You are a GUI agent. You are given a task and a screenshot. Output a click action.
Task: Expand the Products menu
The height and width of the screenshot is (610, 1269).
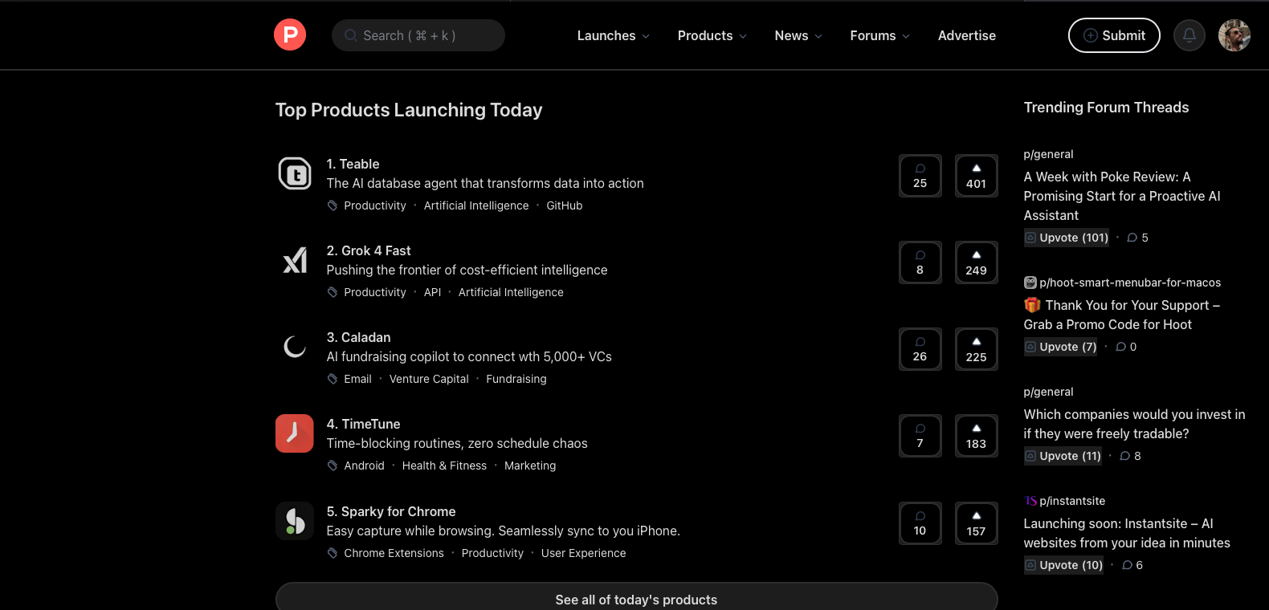(x=712, y=35)
